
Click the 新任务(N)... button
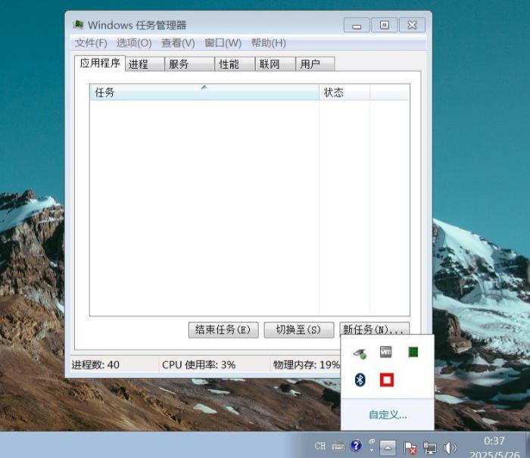pyautogui.click(x=374, y=329)
